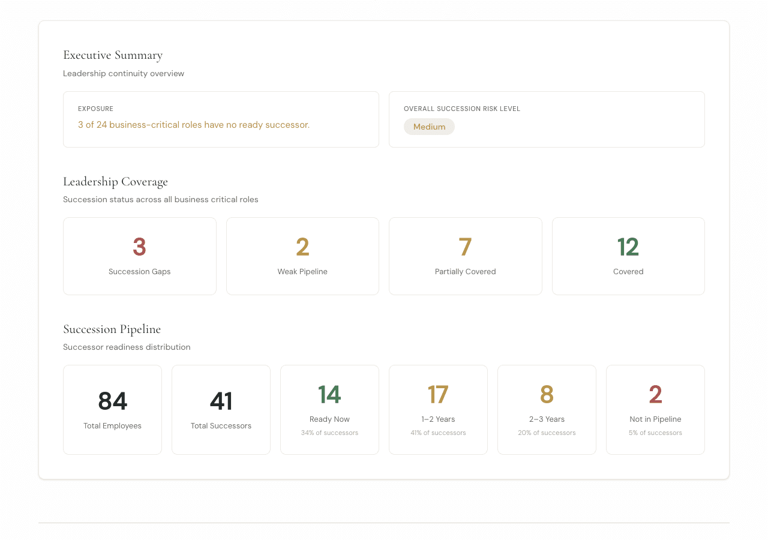768x540 pixels.
Task: Click the ready successor exposure statement link
Action: pos(194,124)
